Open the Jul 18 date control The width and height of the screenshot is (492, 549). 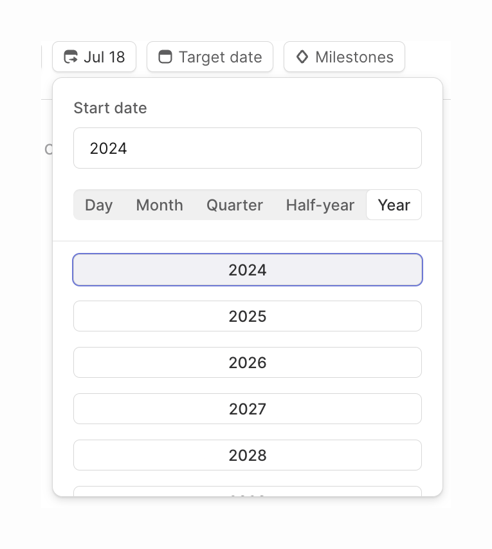click(x=94, y=57)
